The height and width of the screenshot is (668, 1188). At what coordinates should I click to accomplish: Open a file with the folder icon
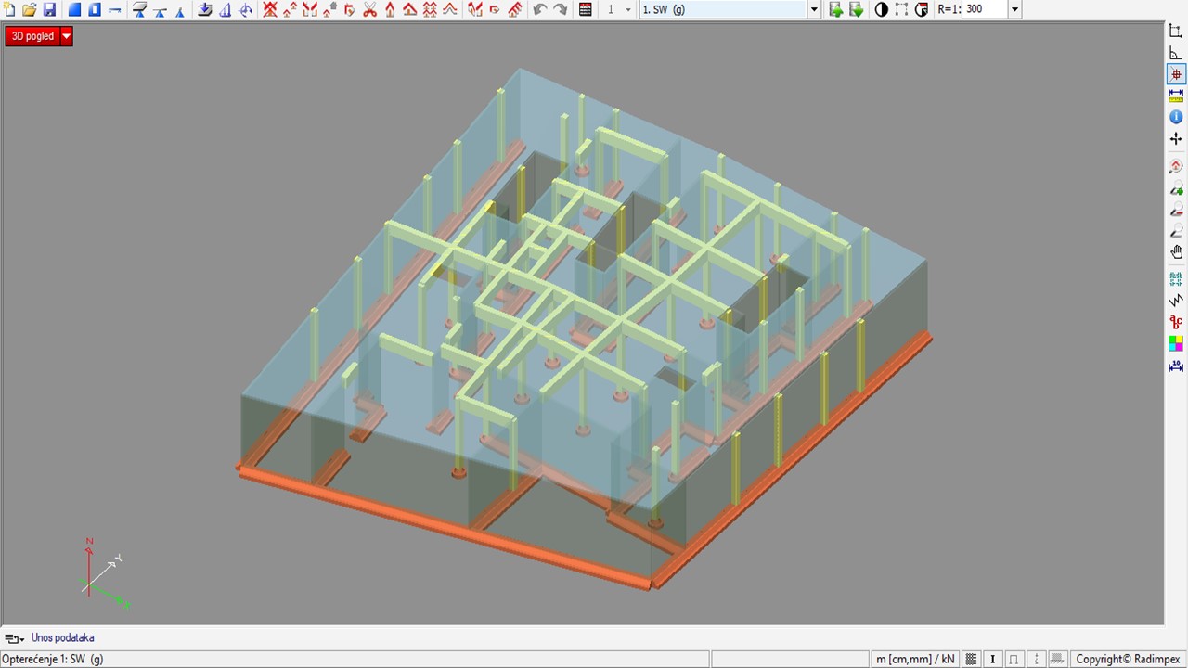[29, 9]
